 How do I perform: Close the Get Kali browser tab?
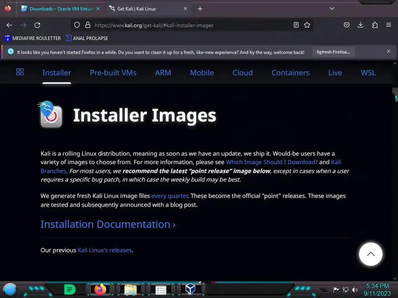(185, 9)
